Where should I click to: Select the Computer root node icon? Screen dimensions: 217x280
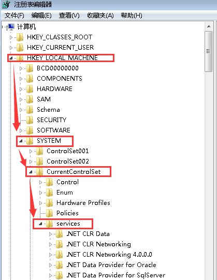pos(10,27)
